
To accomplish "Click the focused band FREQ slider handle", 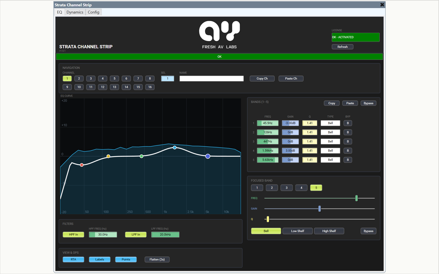I will (x=356, y=198).
